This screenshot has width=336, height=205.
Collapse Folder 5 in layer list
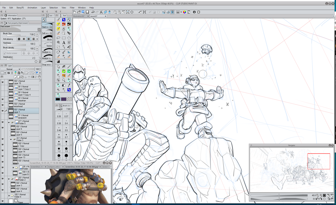point(9,122)
